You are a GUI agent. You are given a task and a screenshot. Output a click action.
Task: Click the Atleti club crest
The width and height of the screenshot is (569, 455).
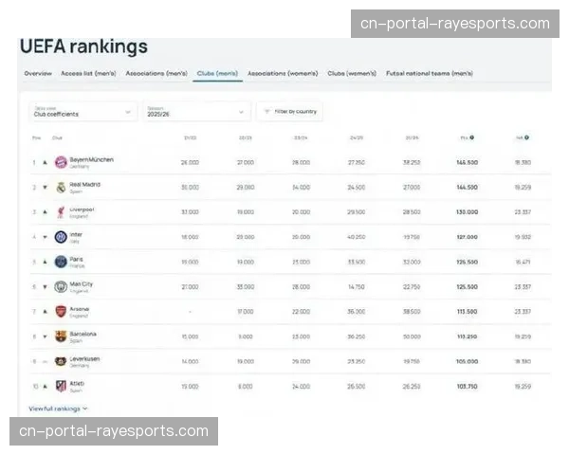point(61,386)
